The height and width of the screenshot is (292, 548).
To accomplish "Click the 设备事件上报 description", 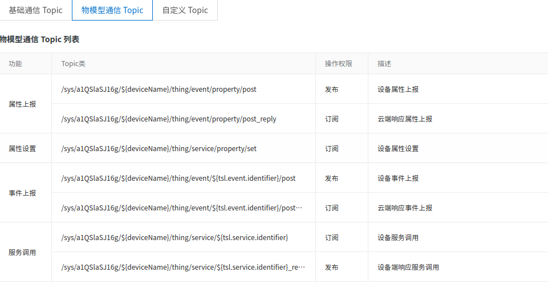I will [397, 179].
